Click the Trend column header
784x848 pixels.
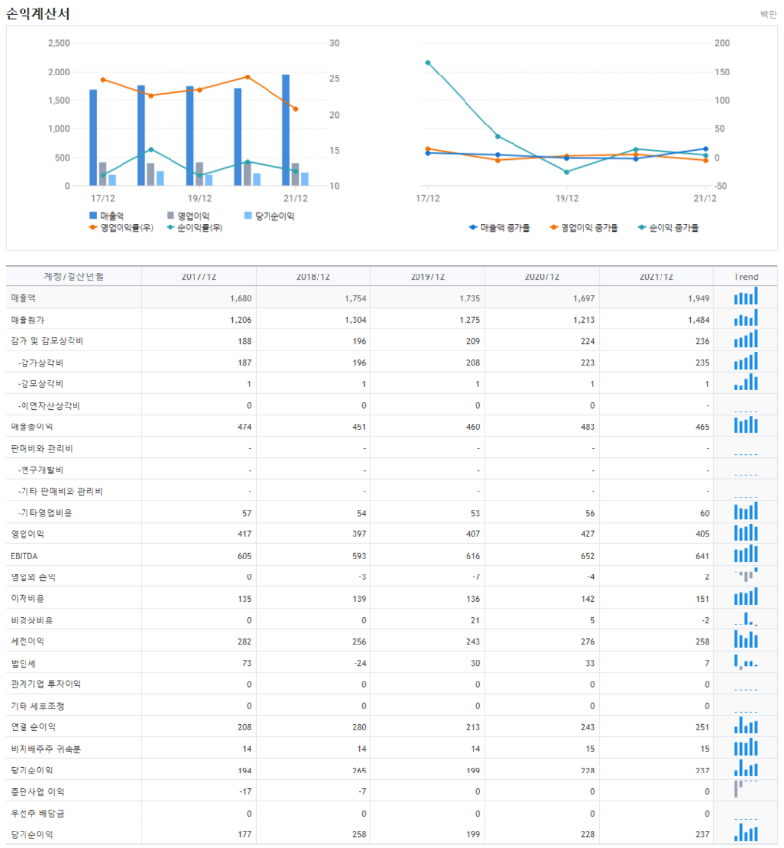(x=747, y=274)
